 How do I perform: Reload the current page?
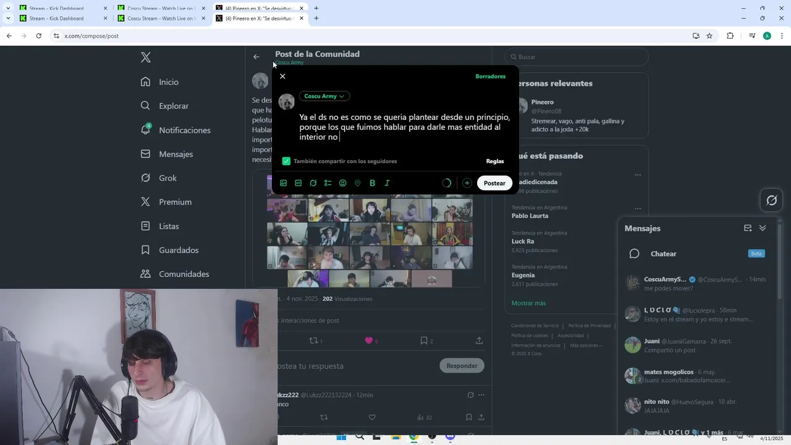(x=38, y=36)
